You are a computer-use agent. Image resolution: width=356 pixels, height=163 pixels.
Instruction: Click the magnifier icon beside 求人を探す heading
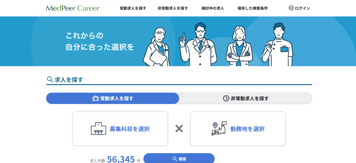pyautogui.click(x=50, y=80)
